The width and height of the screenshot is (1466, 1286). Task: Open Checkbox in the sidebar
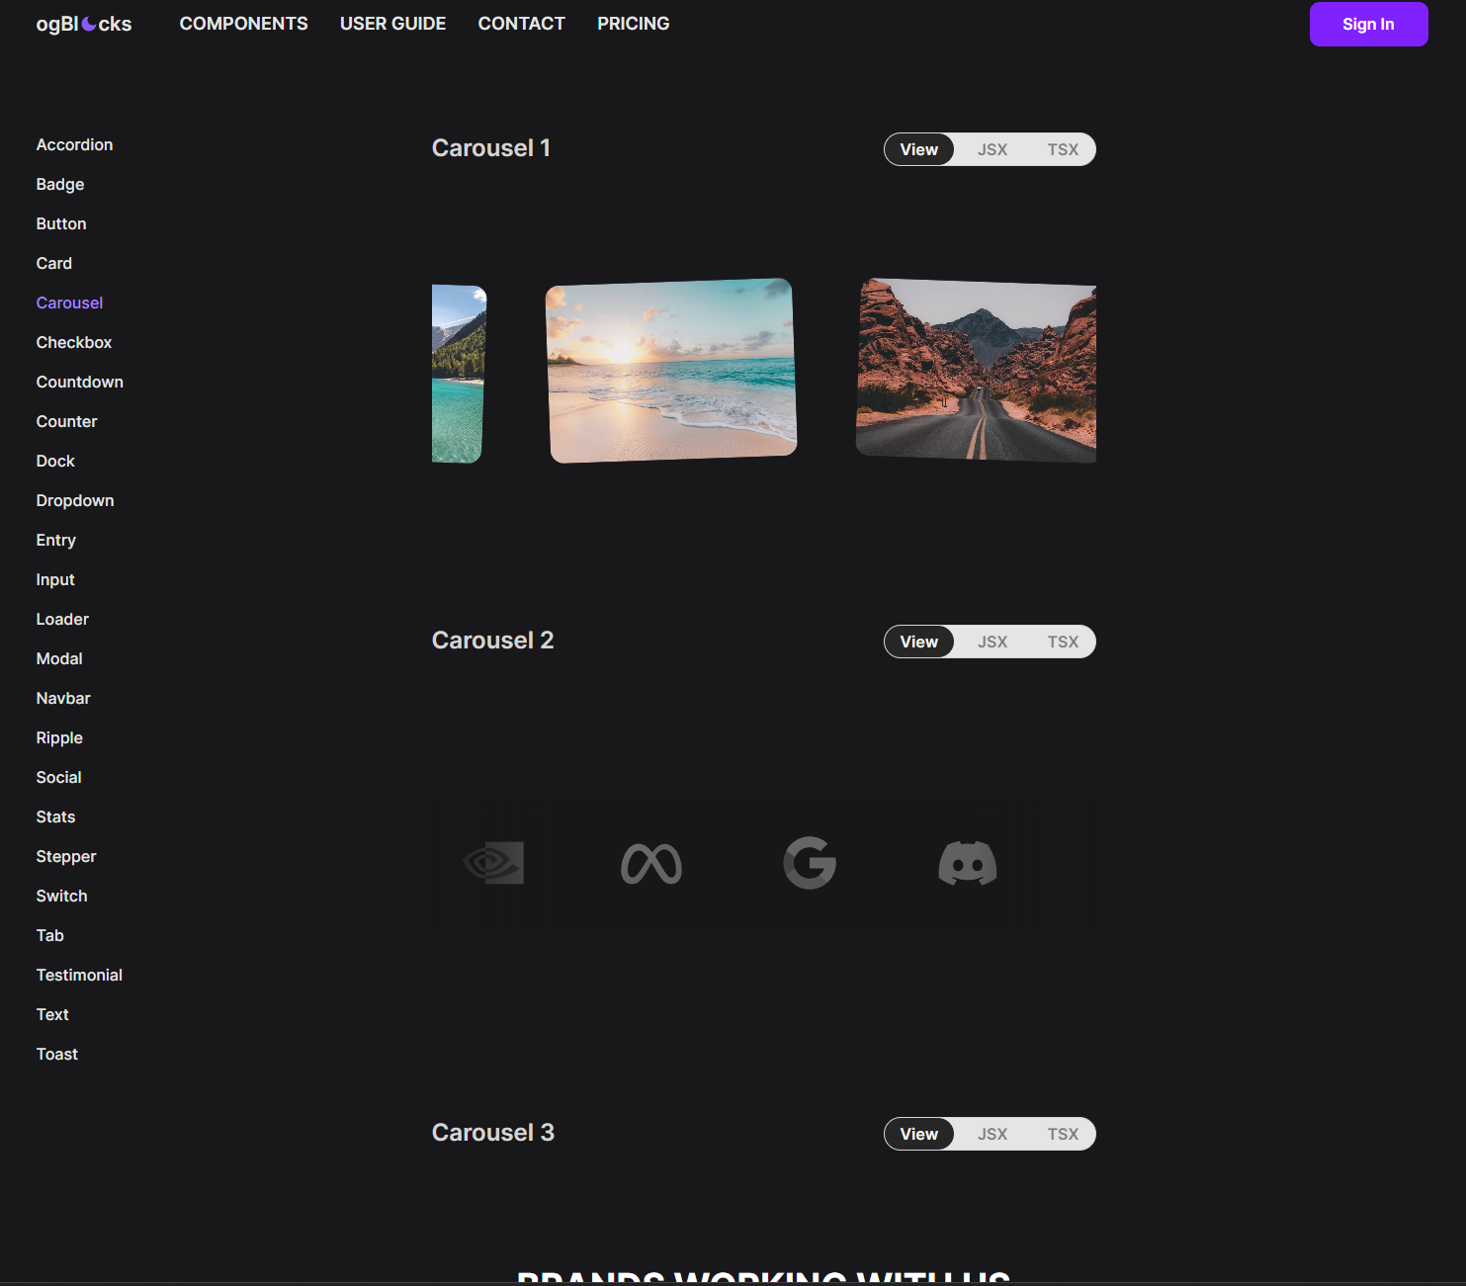(x=74, y=342)
